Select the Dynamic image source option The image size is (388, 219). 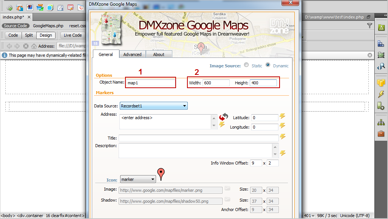(x=268, y=65)
